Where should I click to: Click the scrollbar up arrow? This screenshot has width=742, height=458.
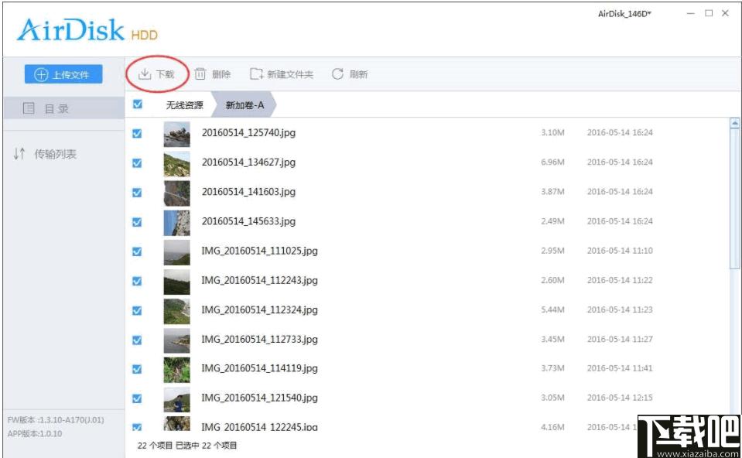click(734, 124)
